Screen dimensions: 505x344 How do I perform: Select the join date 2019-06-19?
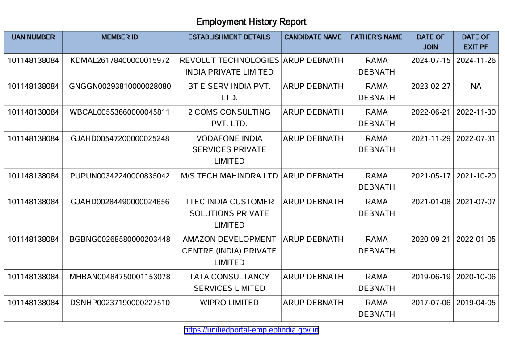[431, 277]
